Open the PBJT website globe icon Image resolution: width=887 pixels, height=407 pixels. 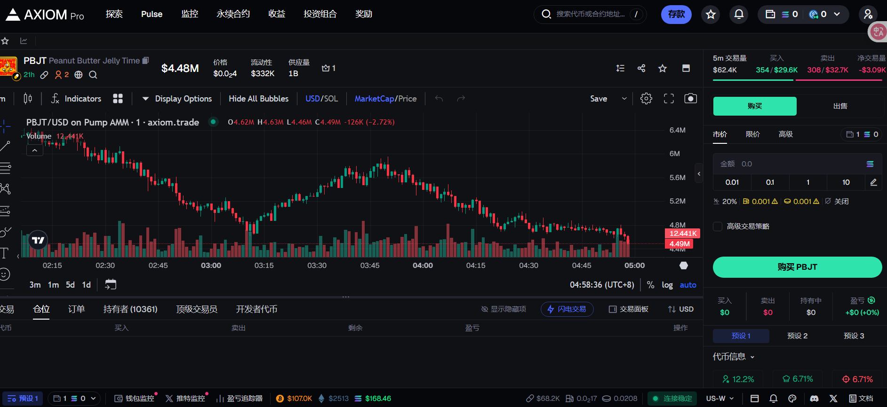coord(79,75)
